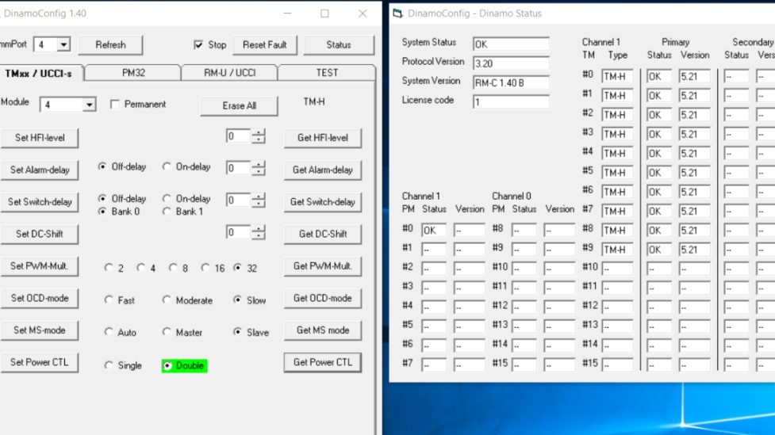Click the Get Power CTL button
Screen dimensions: 775x435
pos(322,362)
